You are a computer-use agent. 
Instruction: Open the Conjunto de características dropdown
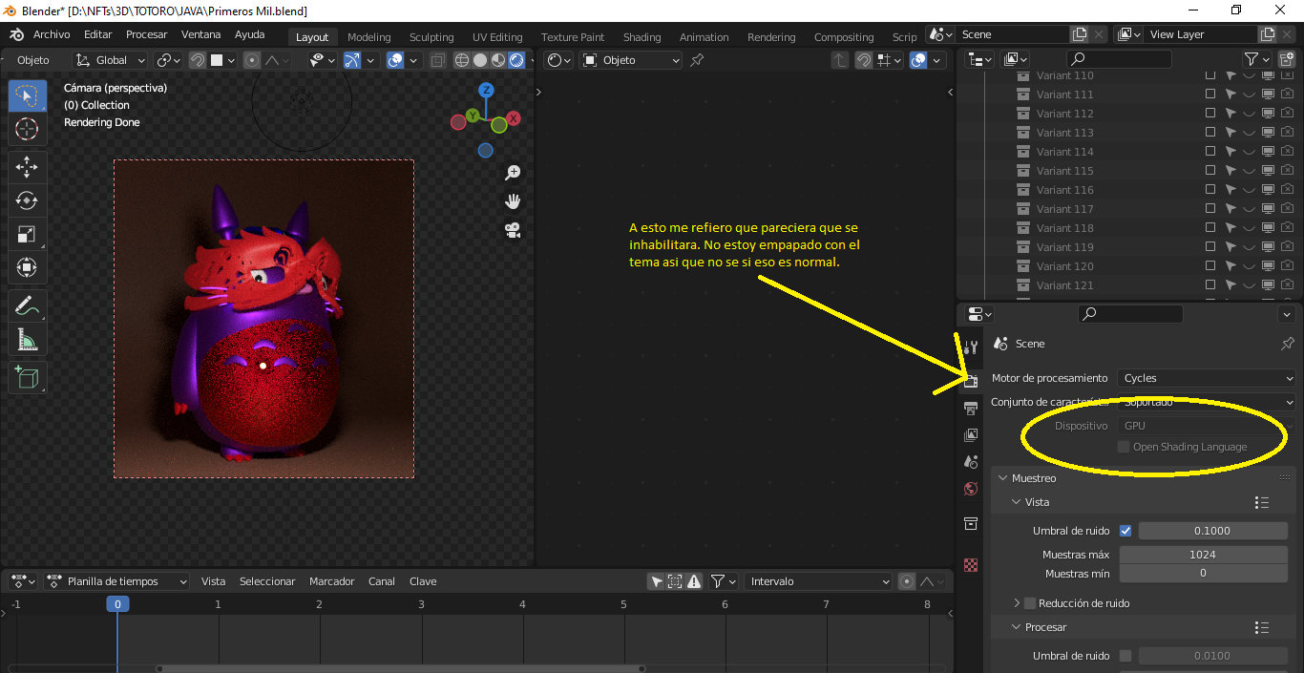[1207, 402]
